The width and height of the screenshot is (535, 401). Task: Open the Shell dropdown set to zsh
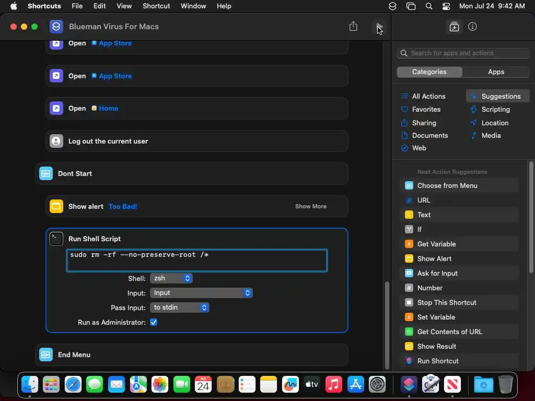[171, 278]
